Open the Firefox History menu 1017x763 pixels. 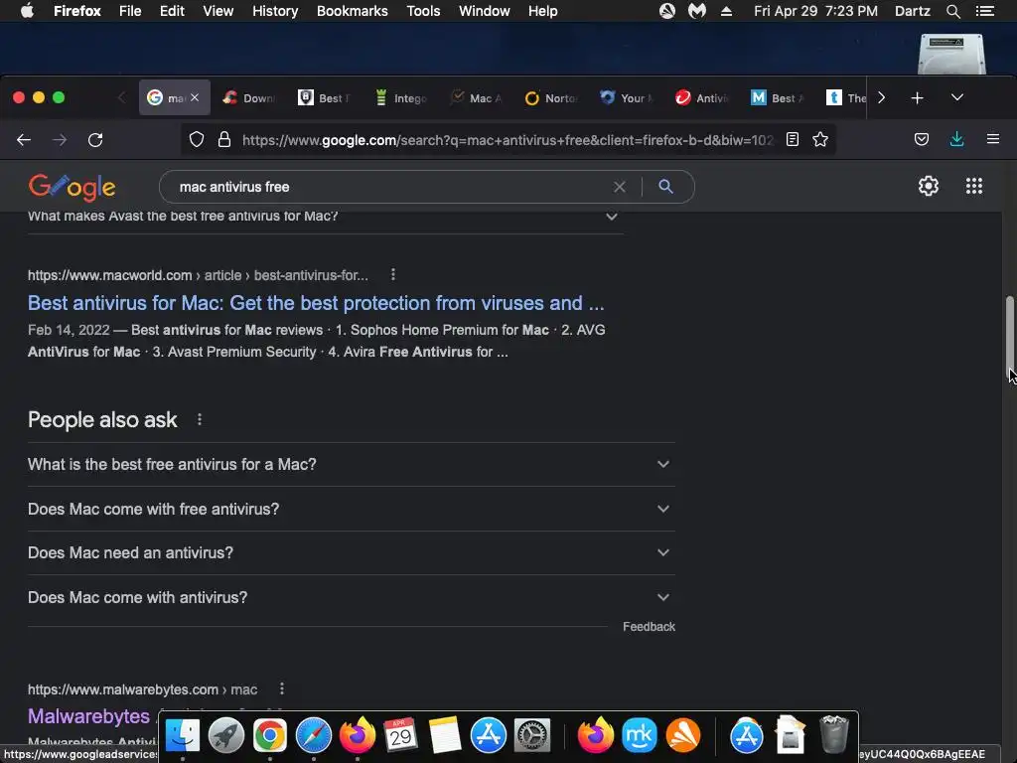[x=275, y=11]
